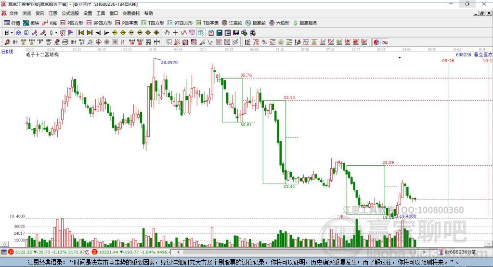Jump to first bar icon
The height and width of the screenshot is (267, 493).
81,33
